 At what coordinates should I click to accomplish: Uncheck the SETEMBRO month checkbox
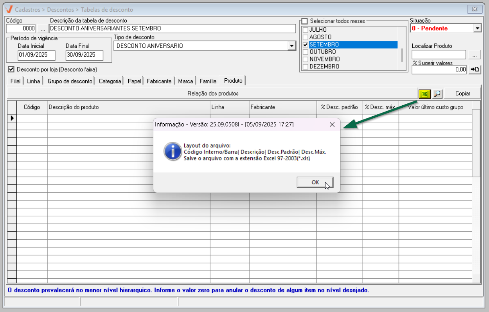306,45
